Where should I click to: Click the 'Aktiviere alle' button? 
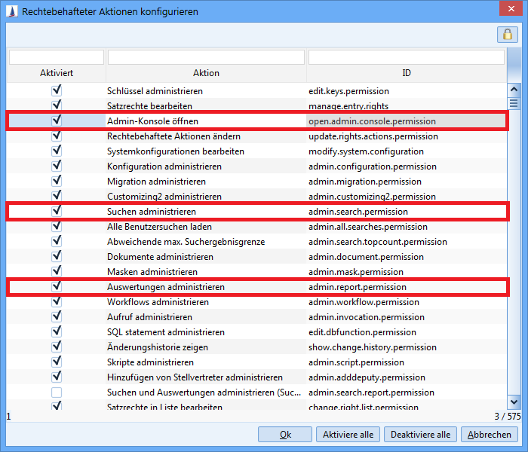click(x=348, y=435)
